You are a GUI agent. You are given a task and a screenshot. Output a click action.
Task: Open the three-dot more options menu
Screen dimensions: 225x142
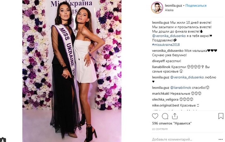221,139
